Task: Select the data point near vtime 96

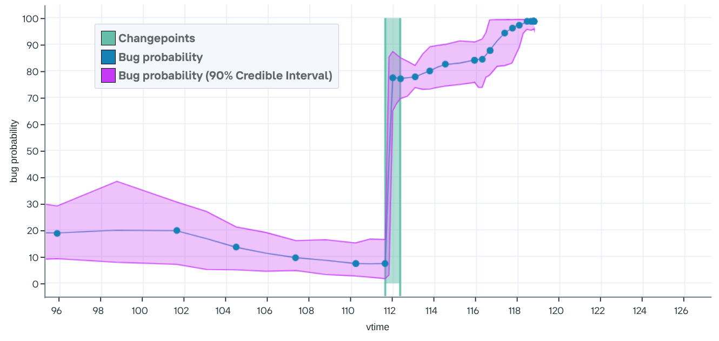Action: (57, 233)
